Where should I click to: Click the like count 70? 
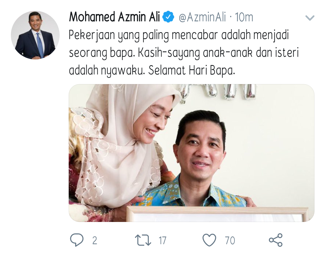[230, 240]
